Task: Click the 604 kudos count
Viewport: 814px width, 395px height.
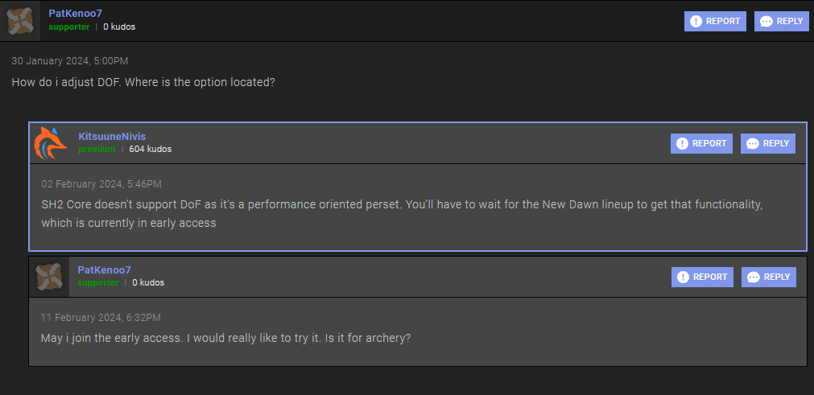Action: coord(151,150)
